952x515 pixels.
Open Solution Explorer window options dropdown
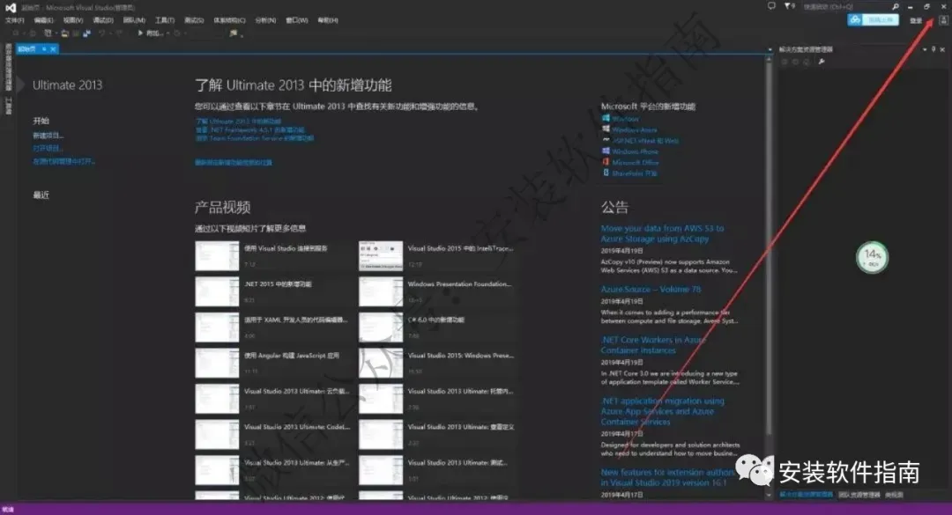tap(925, 49)
